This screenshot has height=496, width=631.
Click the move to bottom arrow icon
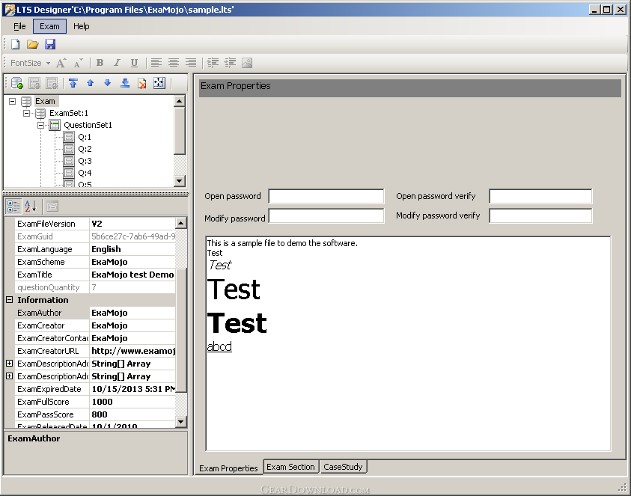tap(125, 83)
